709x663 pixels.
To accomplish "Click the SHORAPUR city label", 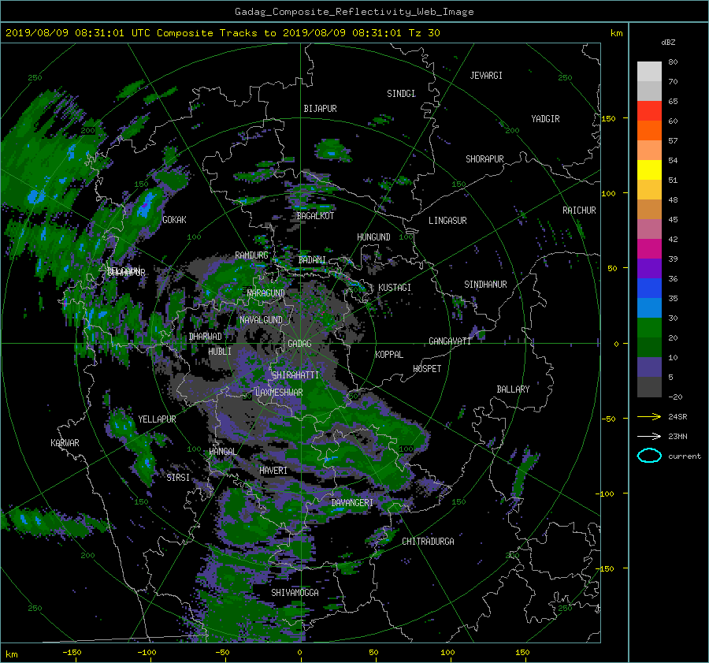I will [484, 159].
